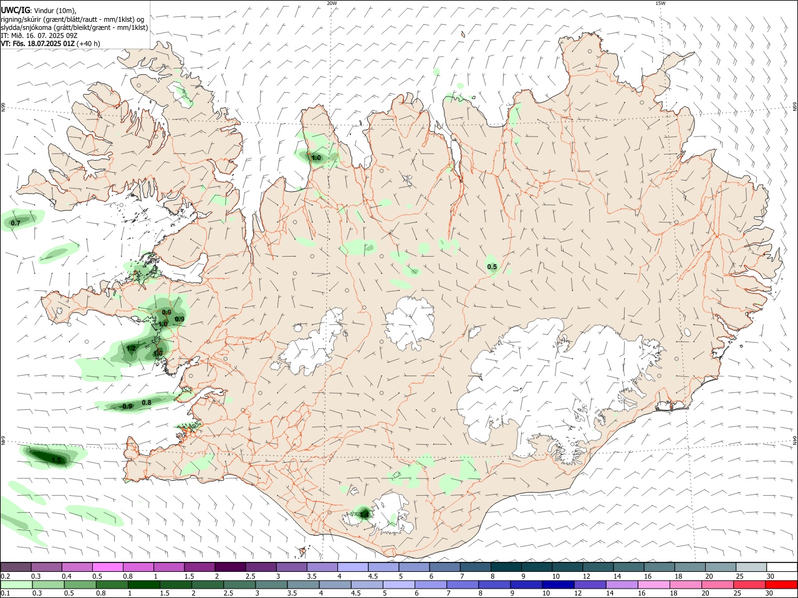This screenshot has width=798, height=598.
Task: Select the green rain swatch between 0.5 and 0.8
Action: pyautogui.click(x=80, y=584)
